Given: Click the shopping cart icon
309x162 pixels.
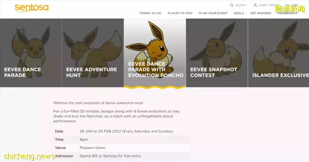Looking at the screenshot, I should 287,5.
